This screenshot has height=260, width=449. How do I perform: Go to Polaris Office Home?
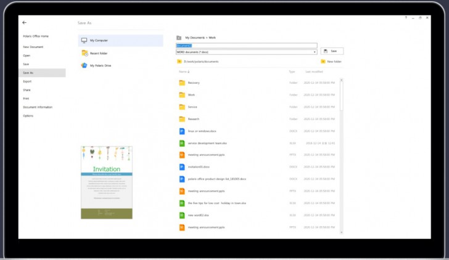36,36
